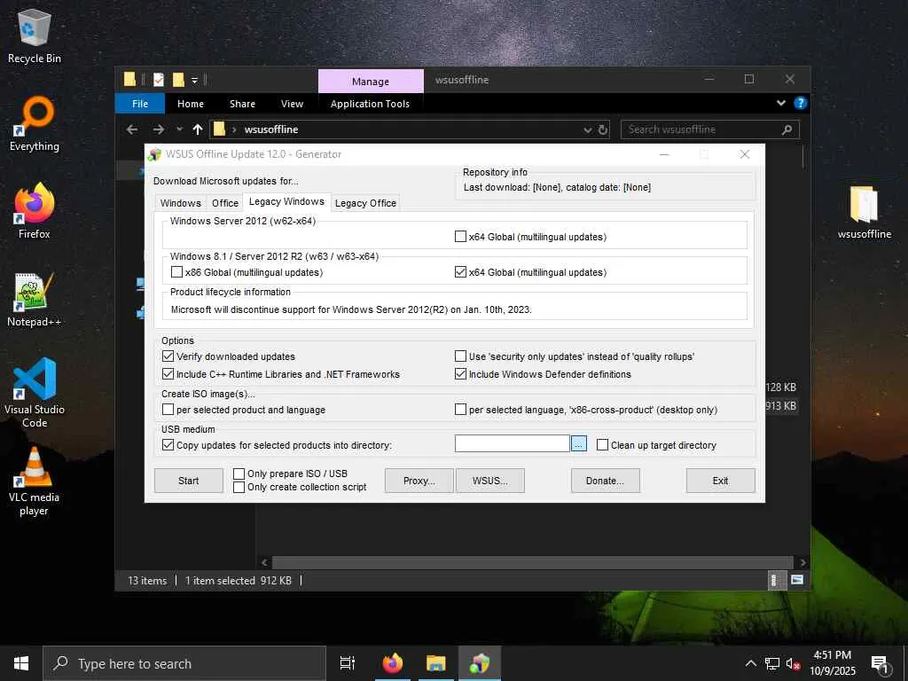Toggle Include Windows Defender definitions
908x681 pixels.
[x=460, y=374]
